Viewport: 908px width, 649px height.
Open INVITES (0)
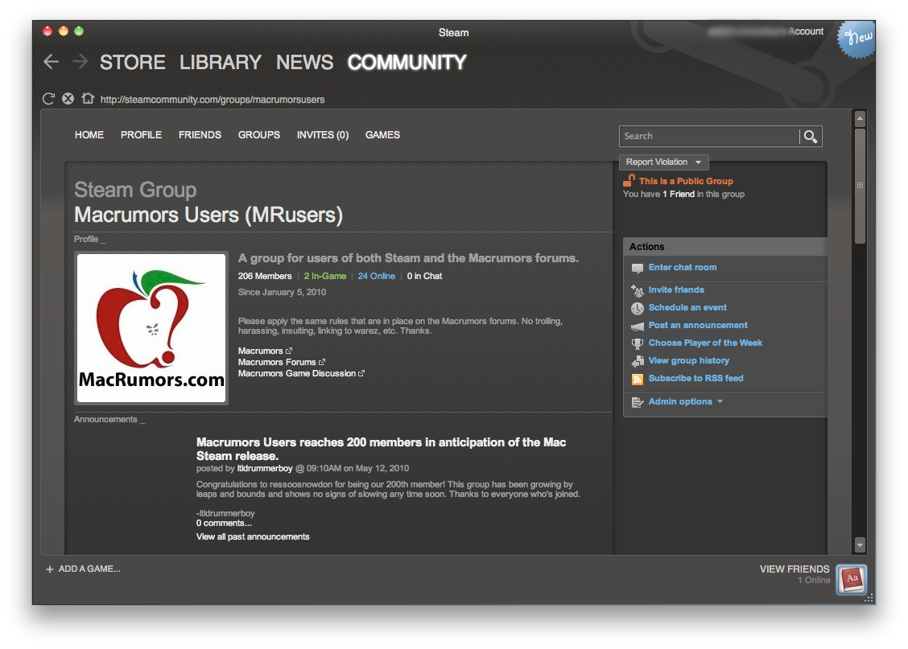[x=323, y=135]
